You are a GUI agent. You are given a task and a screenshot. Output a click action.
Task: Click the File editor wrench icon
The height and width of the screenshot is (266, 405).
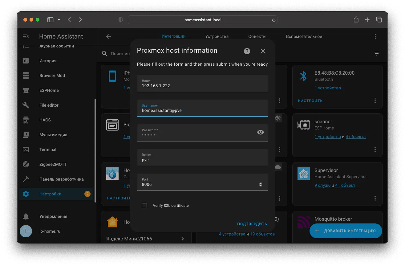[26, 105]
